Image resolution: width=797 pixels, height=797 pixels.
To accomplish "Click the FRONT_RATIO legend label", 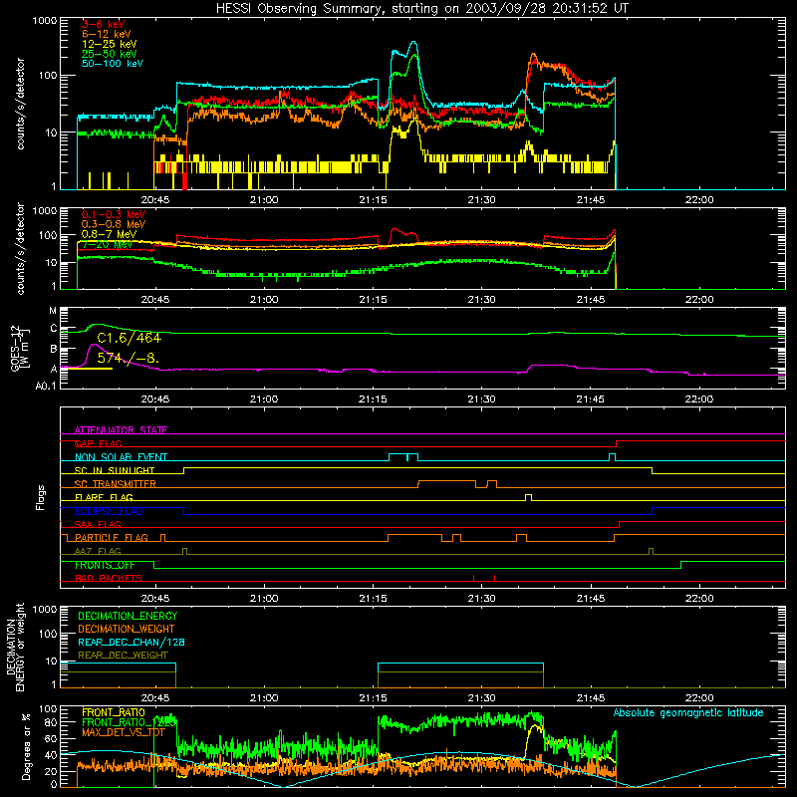I will click(114, 712).
